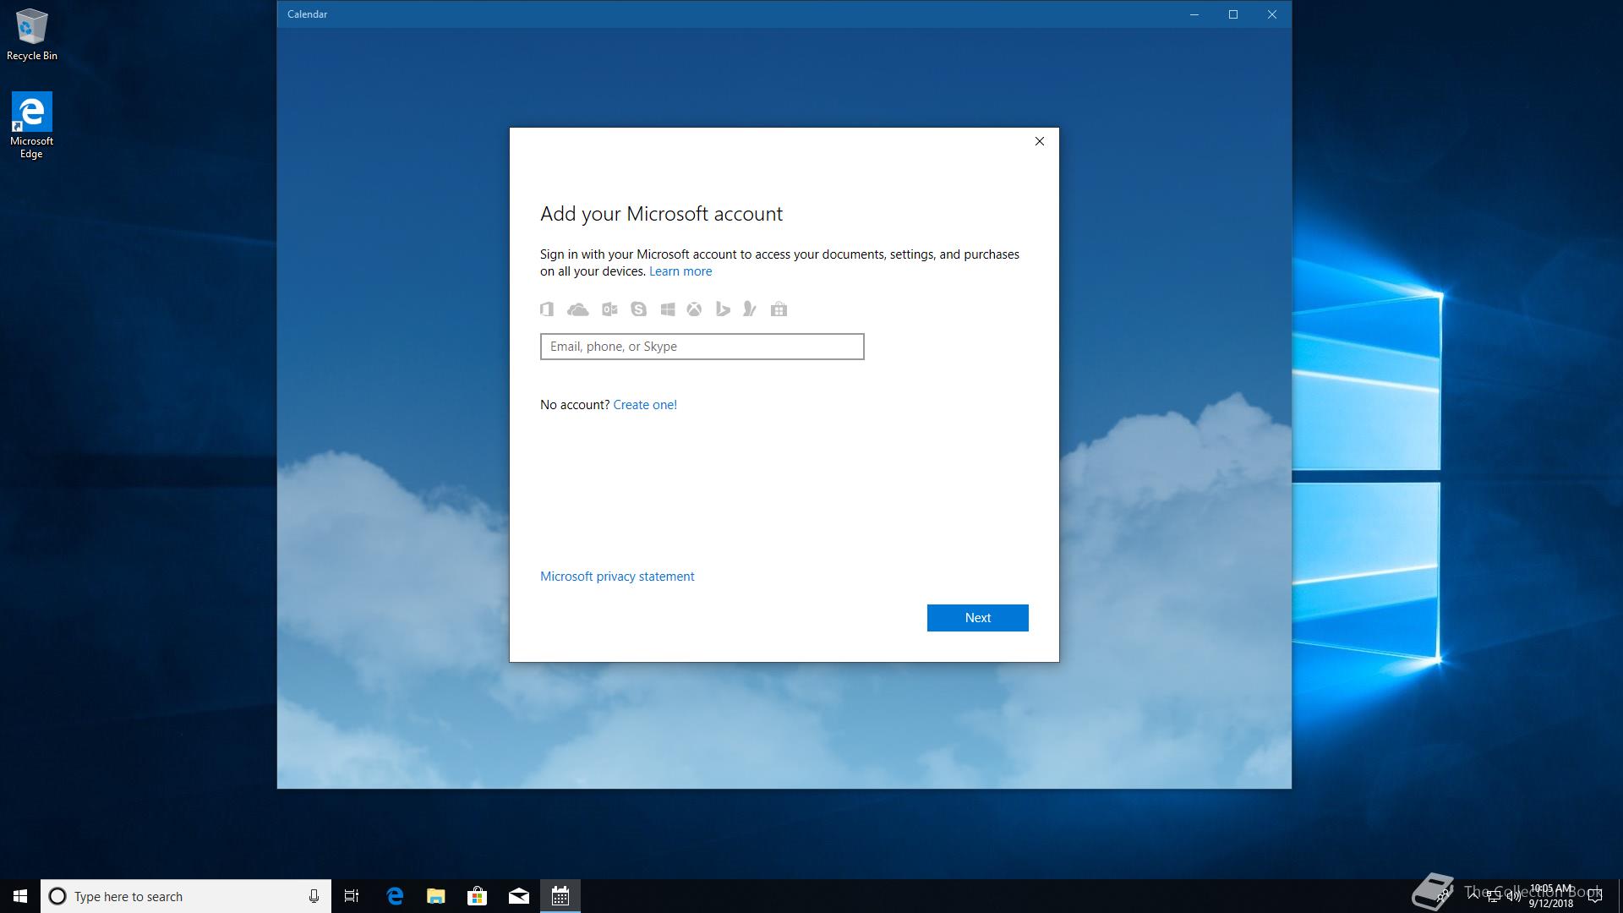
Task: Minimize the Calendar window
Action: (x=1194, y=14)
